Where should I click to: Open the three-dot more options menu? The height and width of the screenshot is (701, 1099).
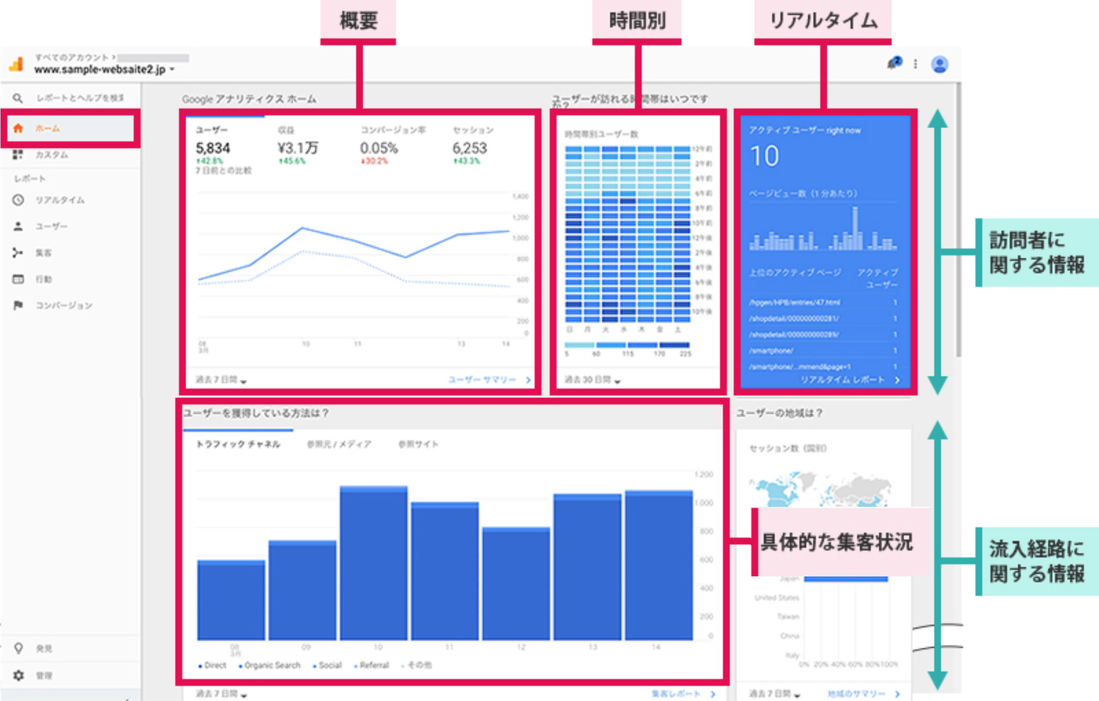(916, 64)
